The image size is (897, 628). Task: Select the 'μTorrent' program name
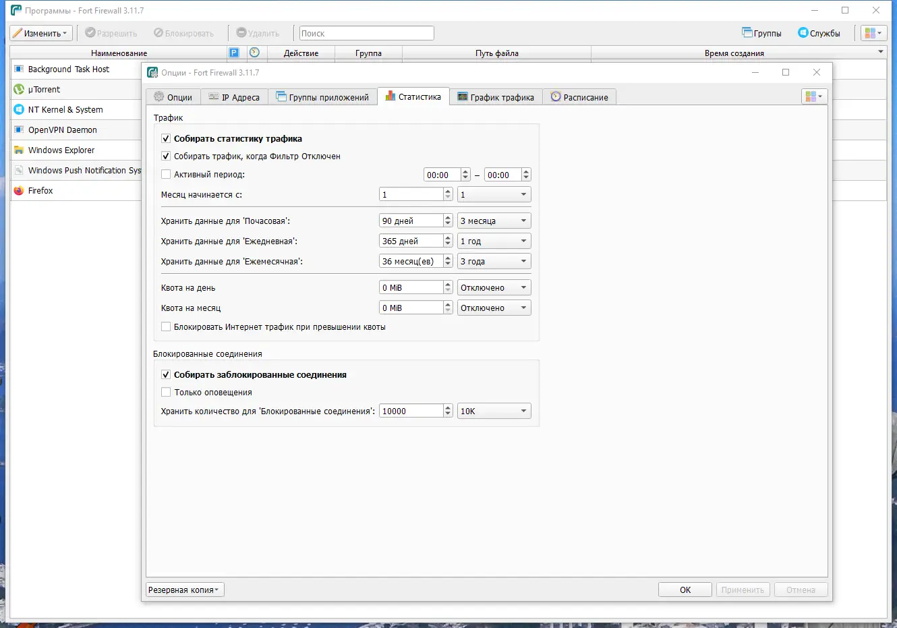point(44,89)
